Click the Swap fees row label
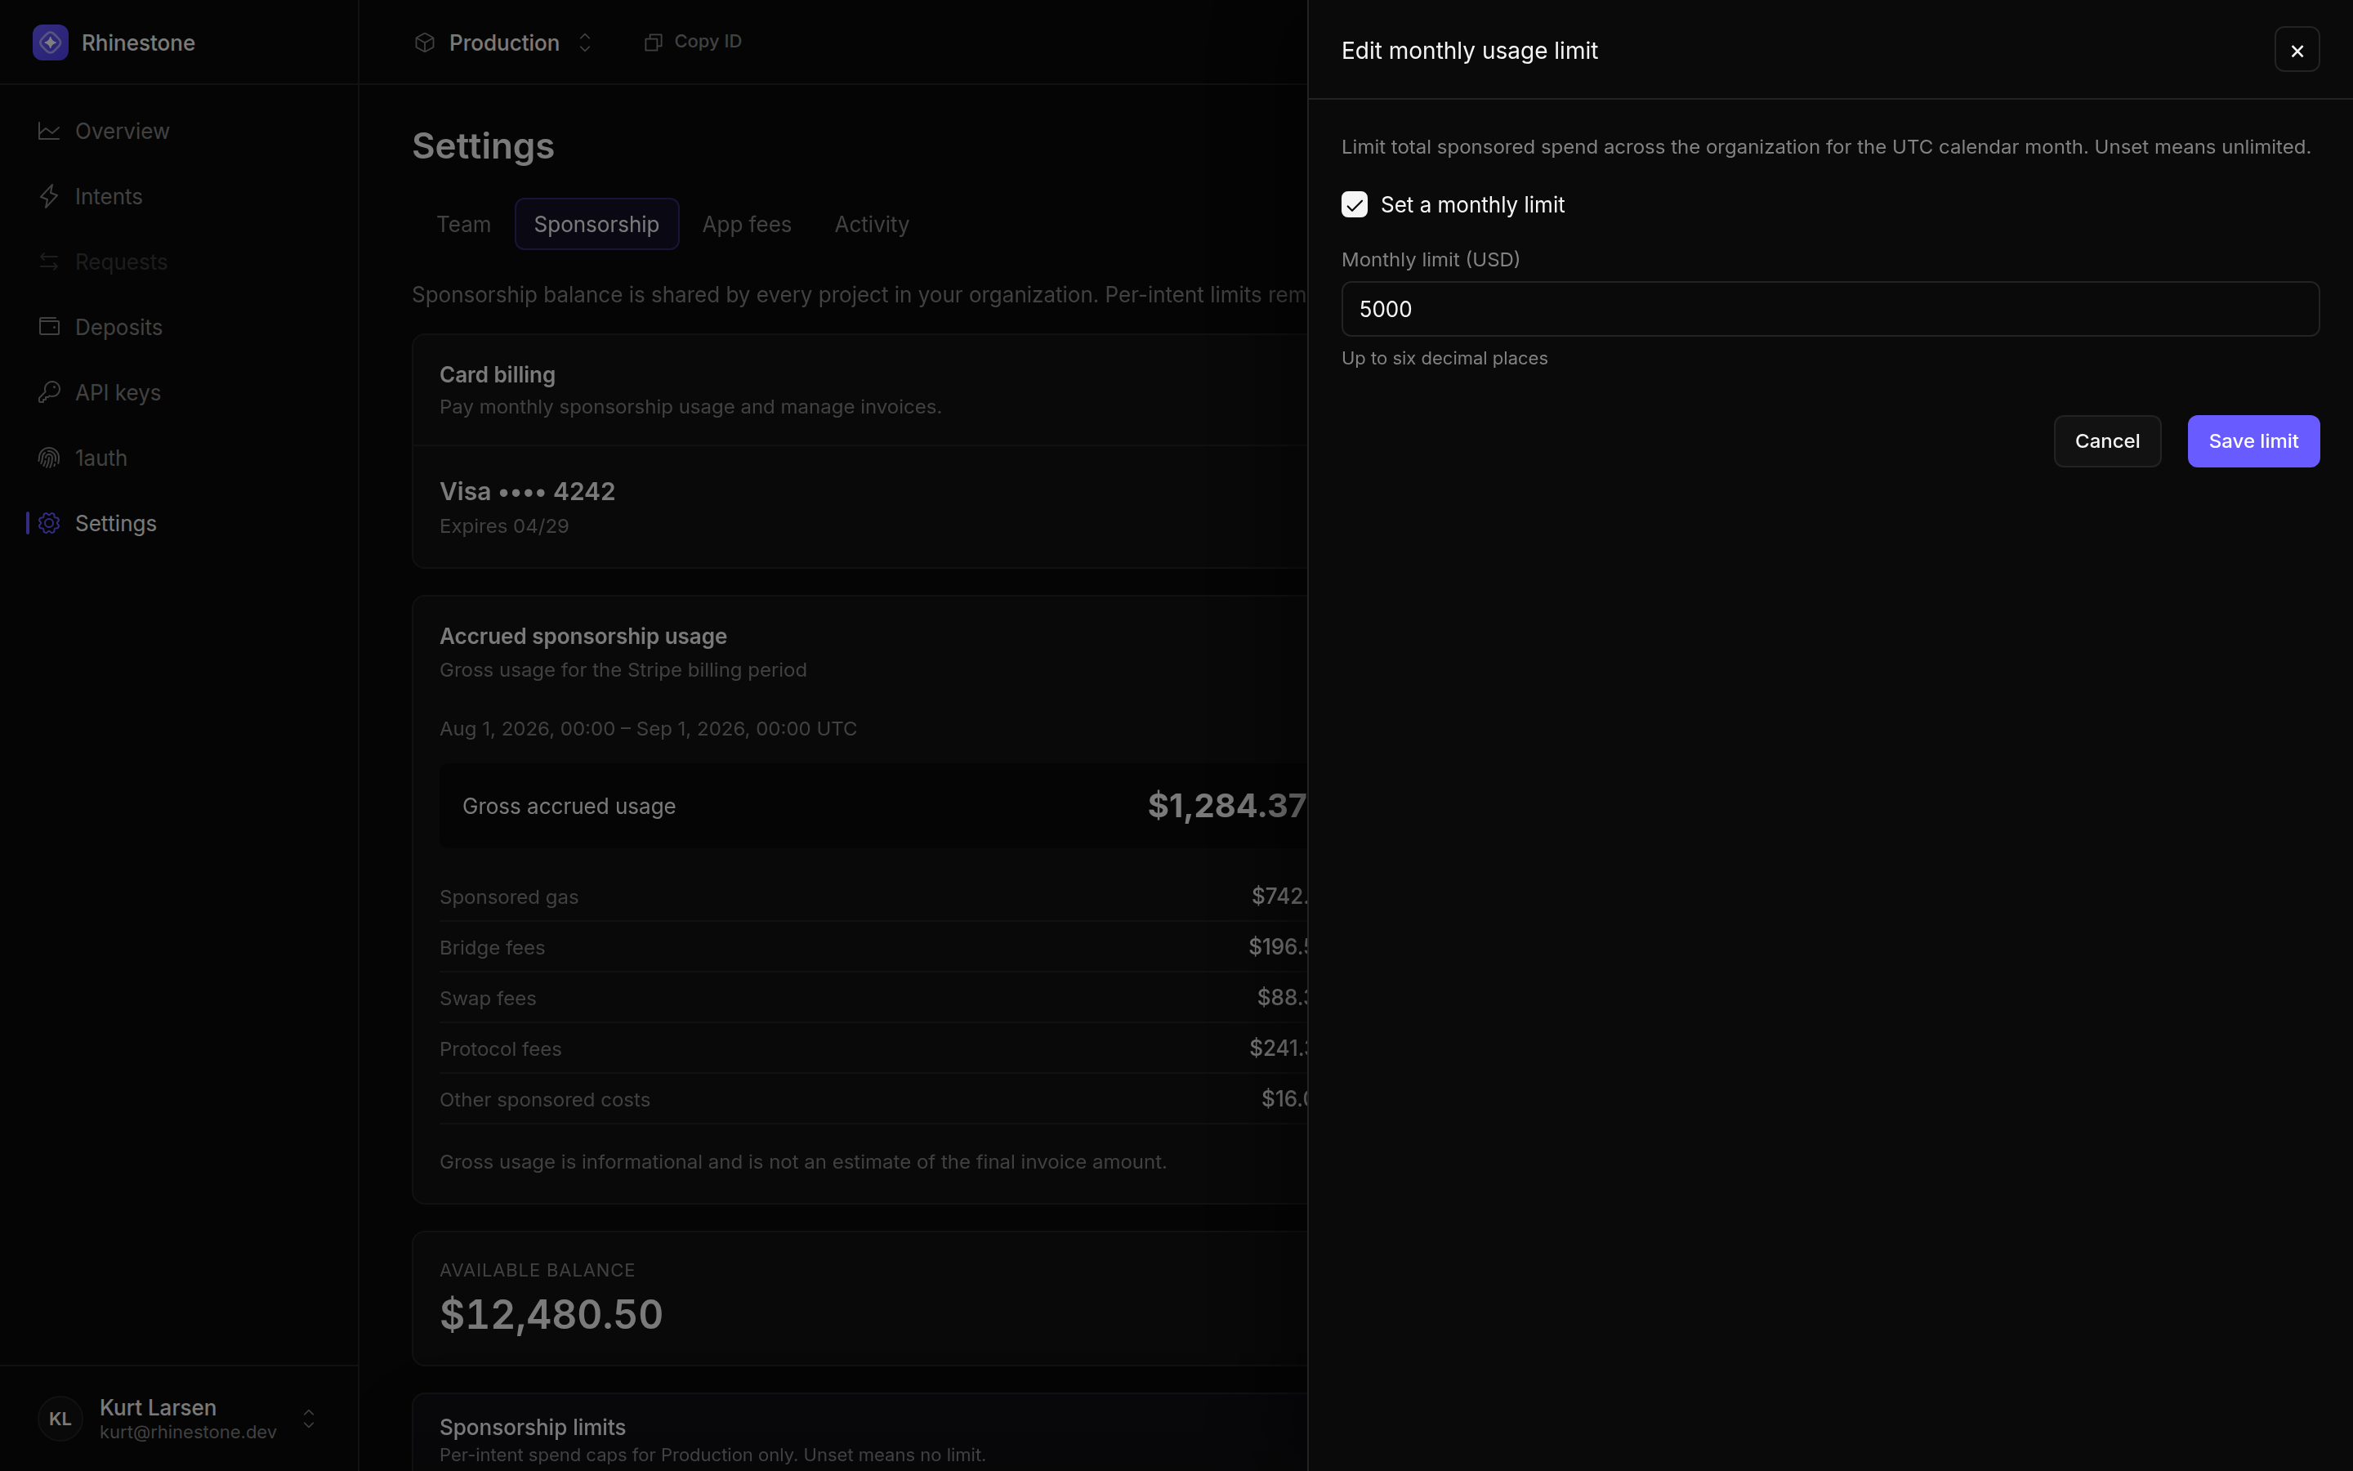The width and height of the screenshot is (2353, 1471). [487, 998]
